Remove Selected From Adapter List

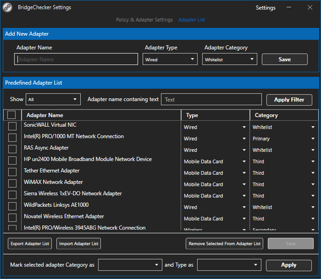(224, 244)
